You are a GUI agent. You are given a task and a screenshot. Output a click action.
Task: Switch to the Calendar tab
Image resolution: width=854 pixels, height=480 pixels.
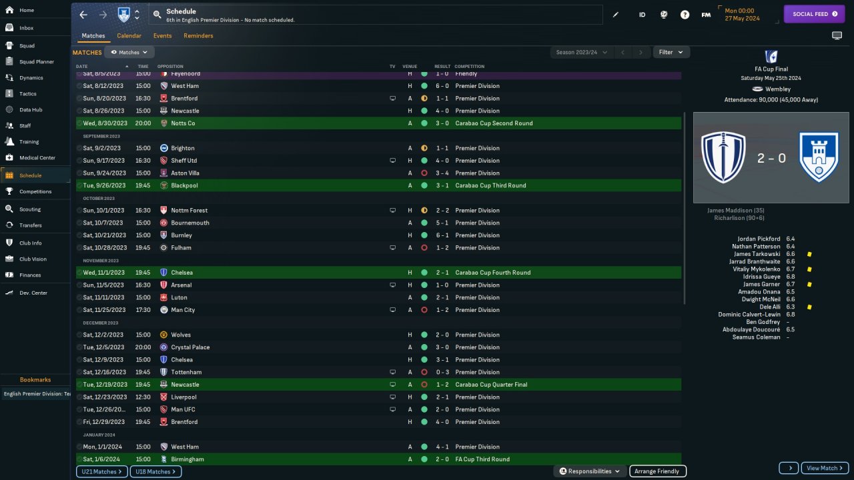129,36
